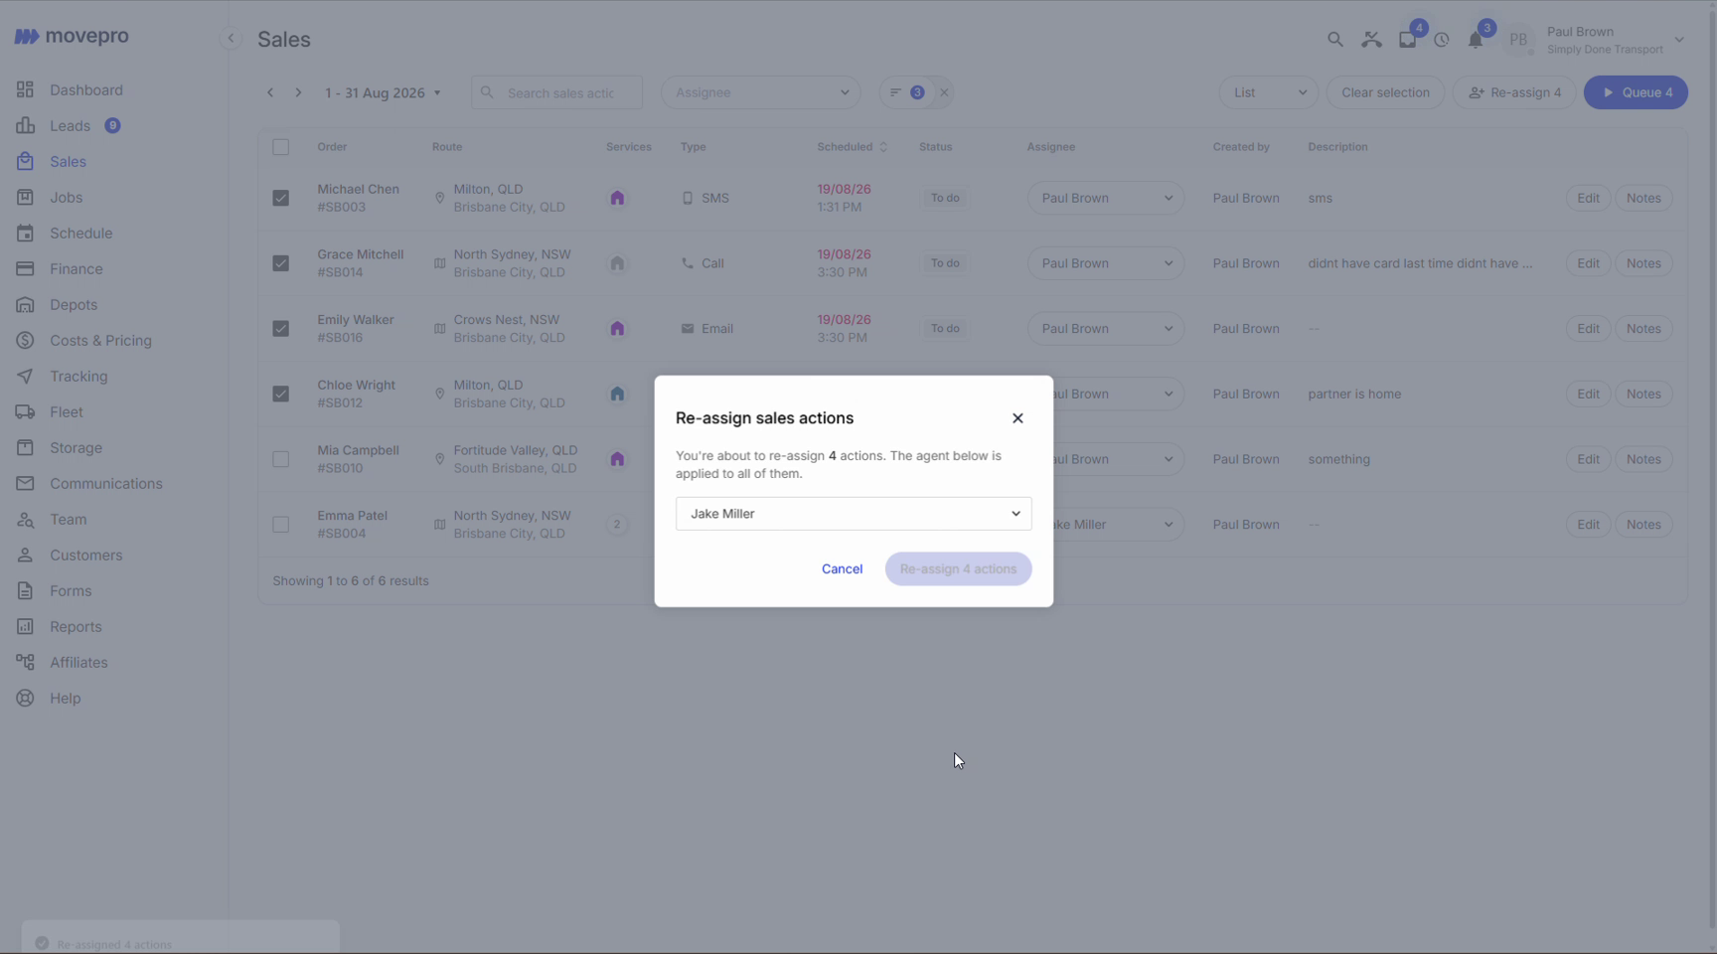Click the To do status for Emily Walker
1717x954 pixels.
(x=945, y=329)
